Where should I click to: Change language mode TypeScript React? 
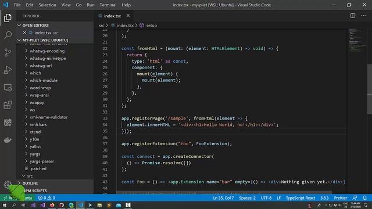click(x=301, y=198)
